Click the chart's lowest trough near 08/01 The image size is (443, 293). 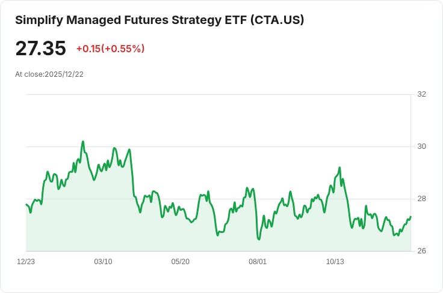pyautogui.click(x=259, y=239)
